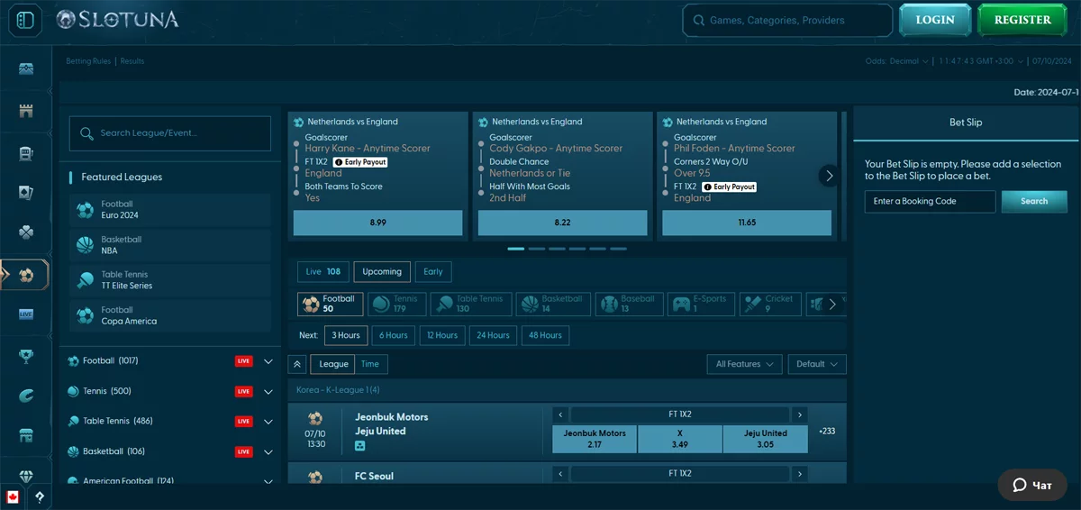Switch to the Live 108 tab
The height and width of the screenshot is (510, 1081).
point(323,271)
